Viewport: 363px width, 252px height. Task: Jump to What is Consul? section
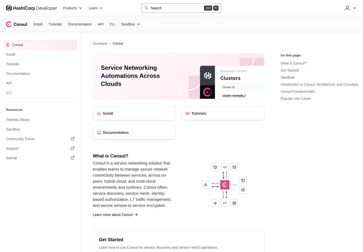(293, 63)
